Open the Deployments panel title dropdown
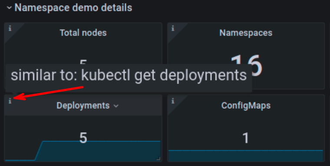 click(116, 106)
